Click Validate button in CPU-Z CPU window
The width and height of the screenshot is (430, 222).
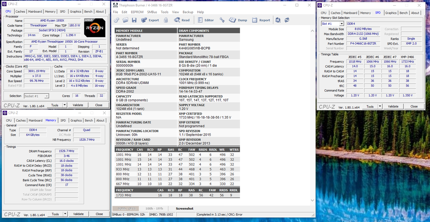[78, 105]
